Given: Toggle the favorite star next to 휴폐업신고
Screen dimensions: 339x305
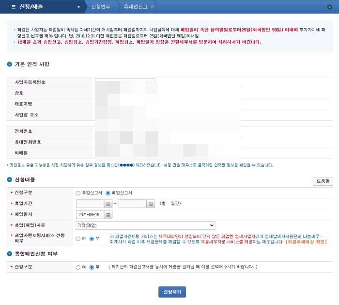Looking at the screenshot, I should click(152, 6).
